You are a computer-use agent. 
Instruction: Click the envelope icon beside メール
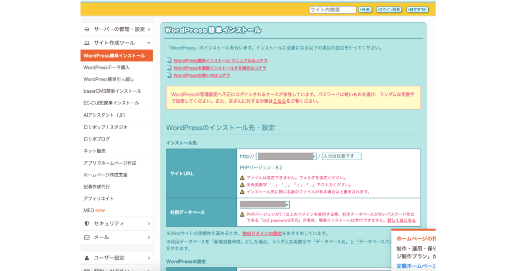87,237
